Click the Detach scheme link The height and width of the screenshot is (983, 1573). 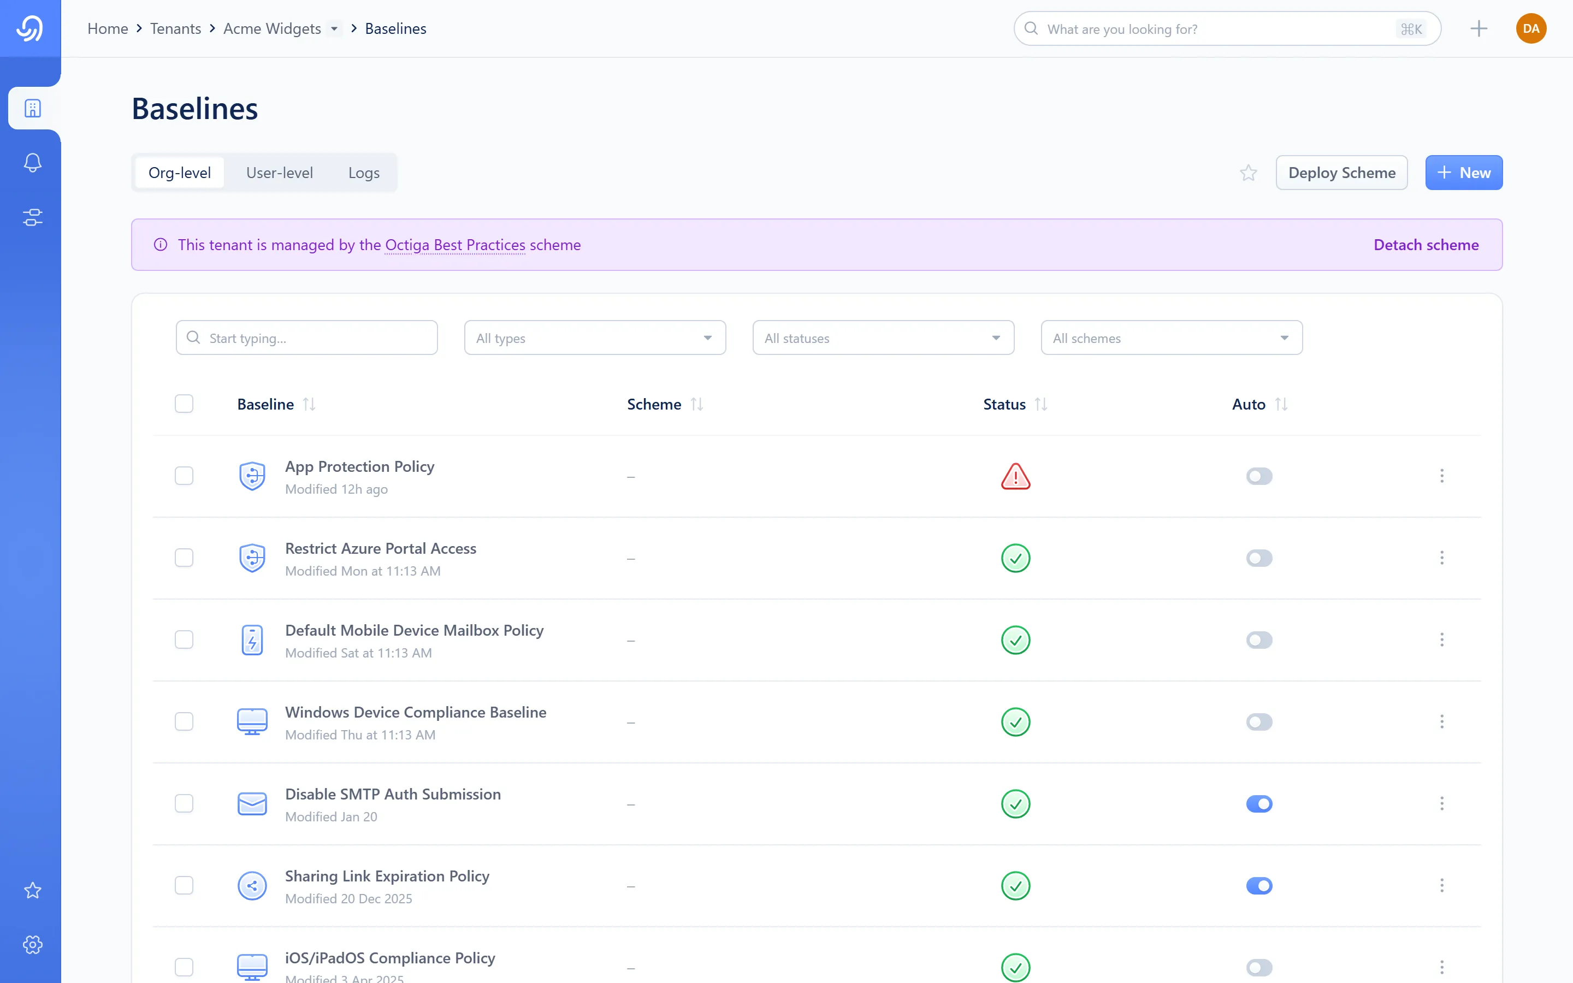(x=1426, y=245)
